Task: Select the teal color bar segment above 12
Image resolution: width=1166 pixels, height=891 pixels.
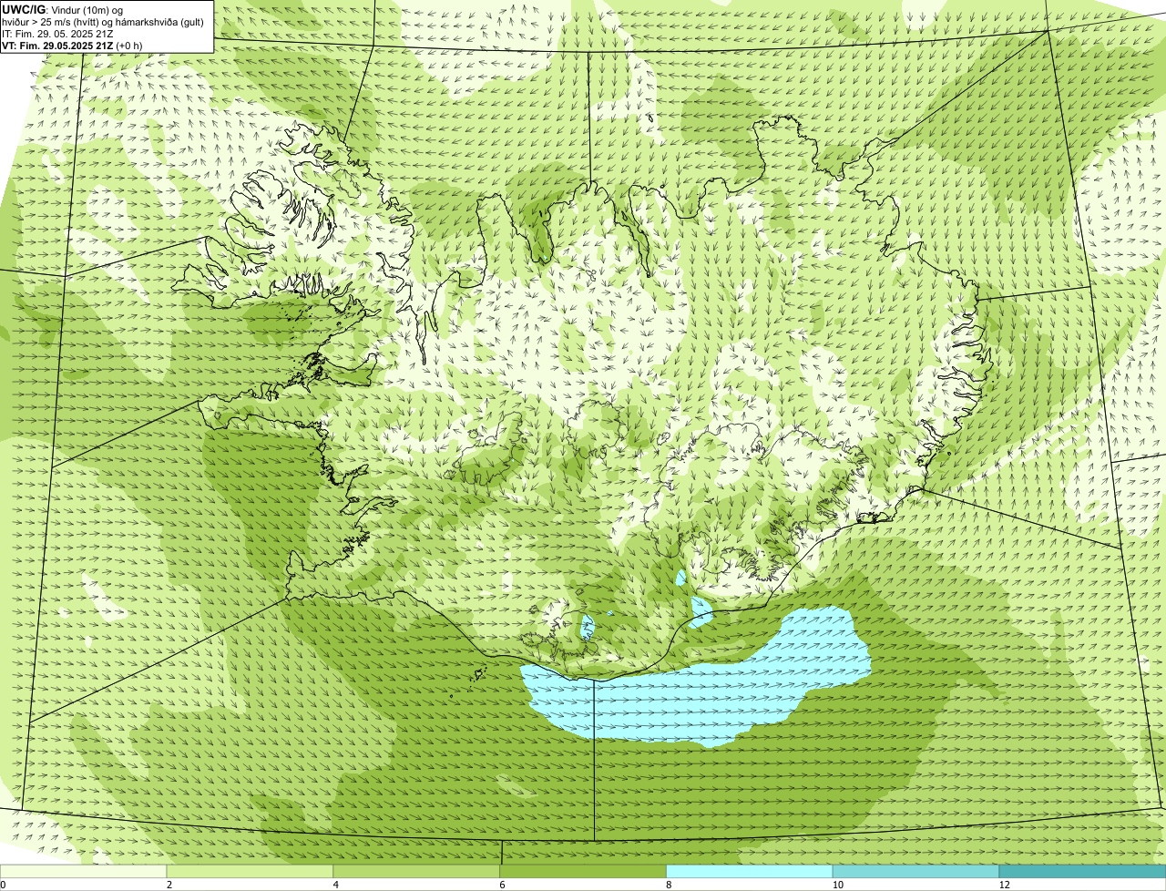Action: pyautogui.click(x=1082, y=871)
